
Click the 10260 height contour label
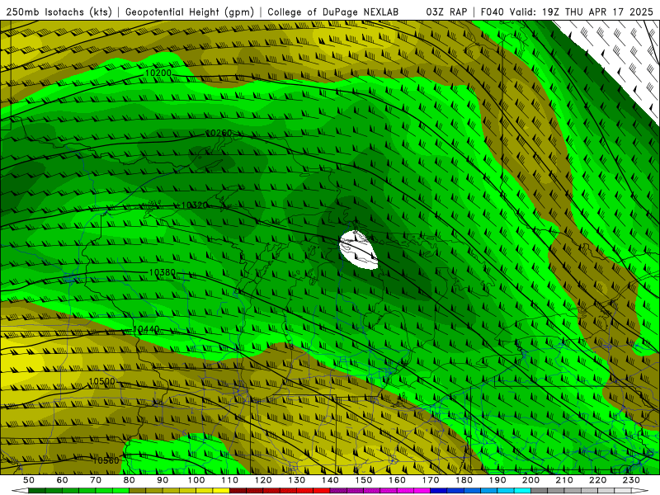[x=219, y=133]
